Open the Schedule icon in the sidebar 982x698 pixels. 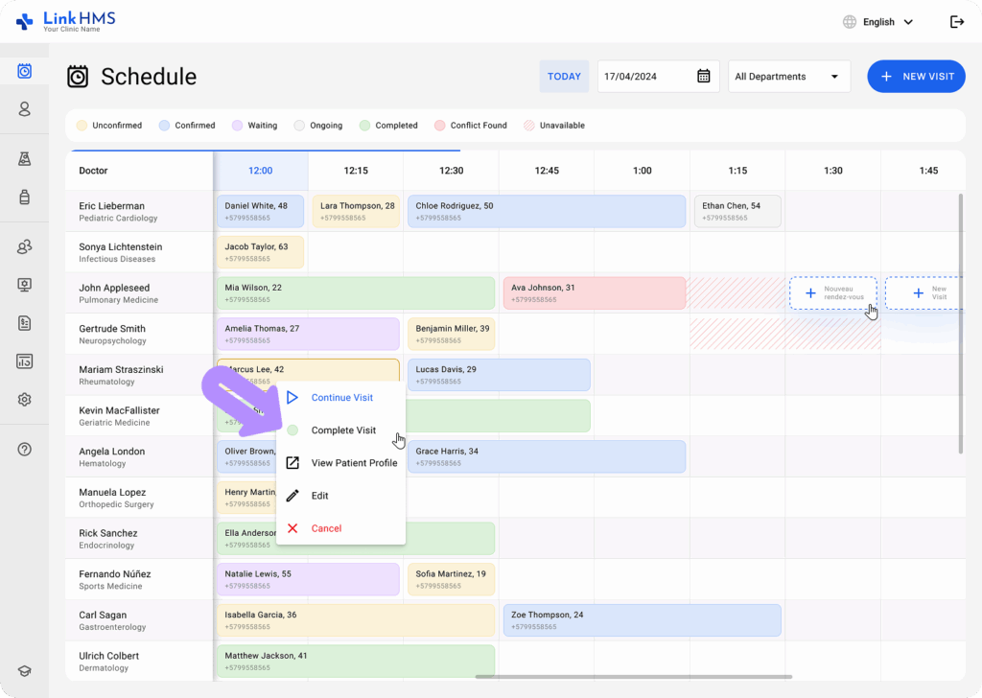point(25,71)
